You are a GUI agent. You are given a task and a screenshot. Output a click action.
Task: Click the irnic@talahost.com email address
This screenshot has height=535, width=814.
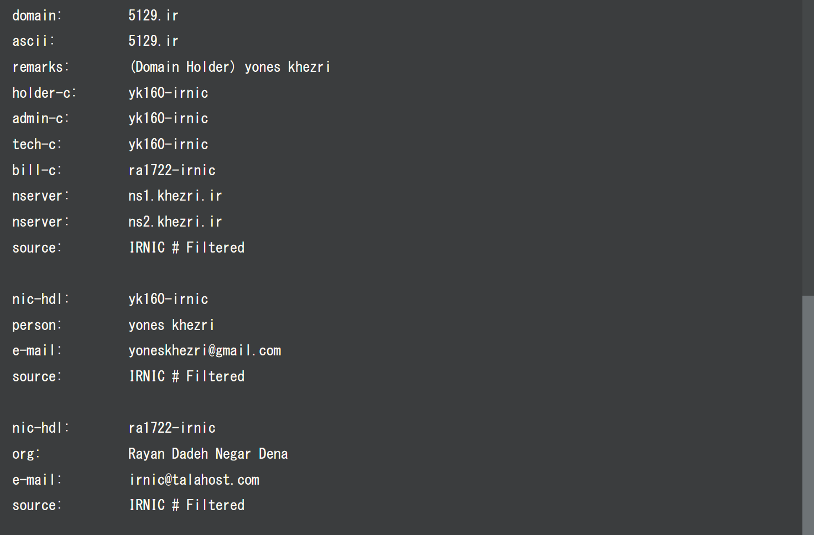[194, 480]
